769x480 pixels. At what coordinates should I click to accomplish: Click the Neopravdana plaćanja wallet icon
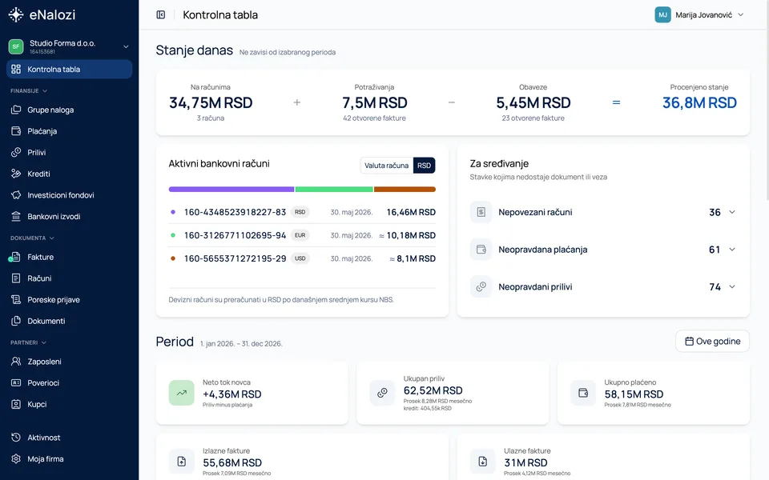click(481, 250)
